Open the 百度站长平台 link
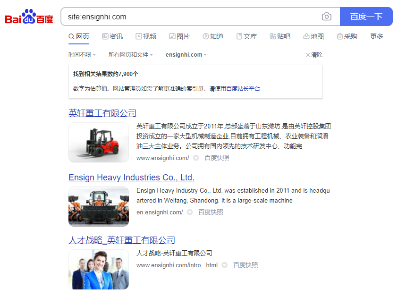 click(243, 89)
